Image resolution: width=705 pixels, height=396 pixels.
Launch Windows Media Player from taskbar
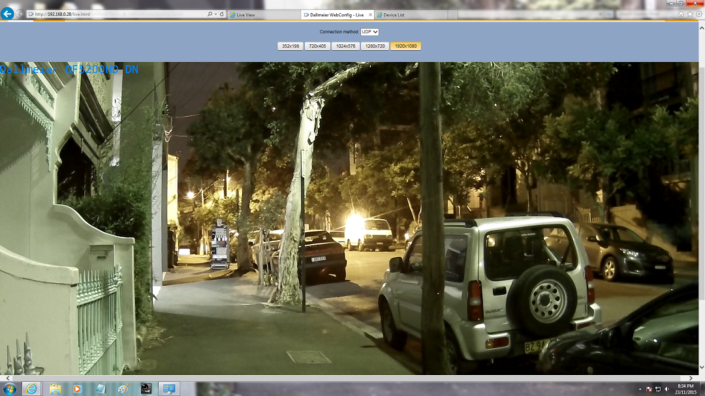pyautogui.click(x=78, y=389)
